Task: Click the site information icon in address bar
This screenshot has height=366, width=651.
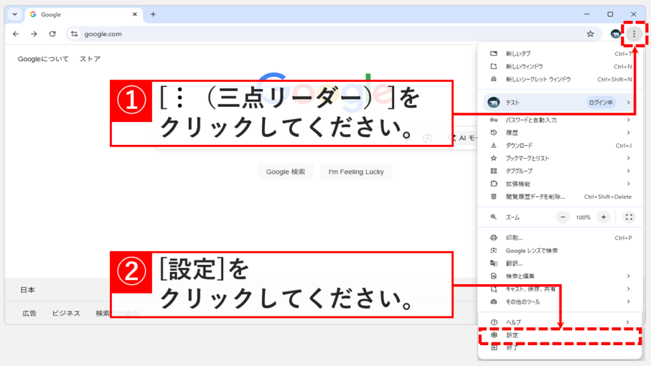Action: click(74, 34)
